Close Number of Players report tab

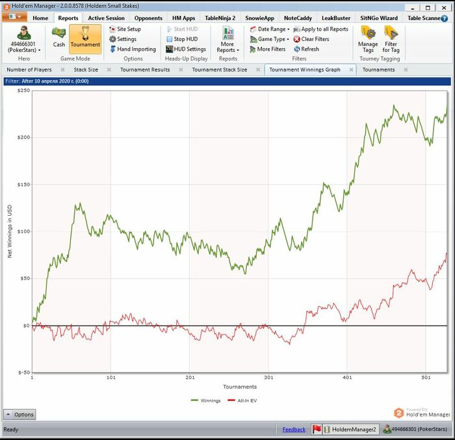(x=62, y=70)
